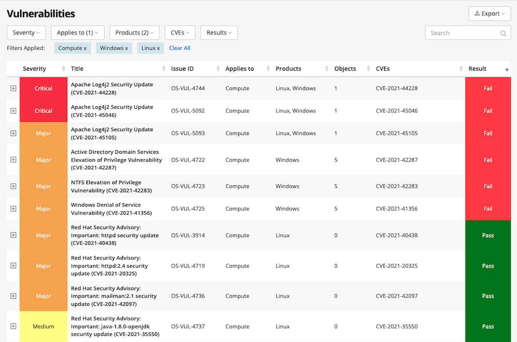Click the Export button
The height and width of the screenshot is (342, 517).
pos(489,13)
